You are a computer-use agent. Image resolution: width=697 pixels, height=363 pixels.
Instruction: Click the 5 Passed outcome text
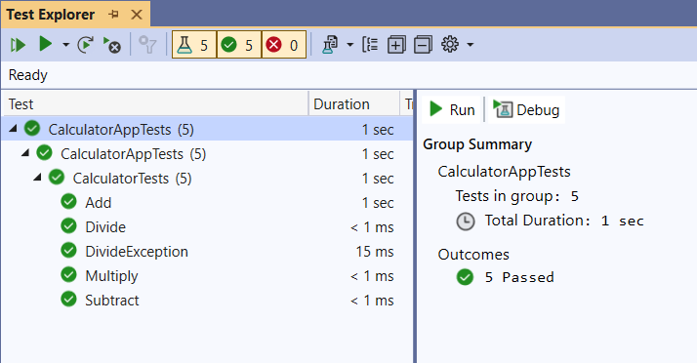click(519, 277)
